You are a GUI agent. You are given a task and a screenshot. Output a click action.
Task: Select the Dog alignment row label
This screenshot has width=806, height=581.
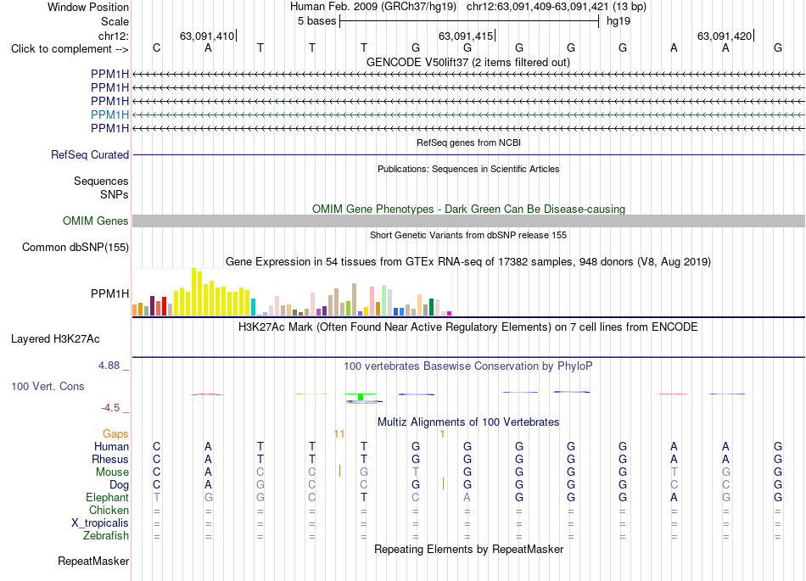point(119,485)
